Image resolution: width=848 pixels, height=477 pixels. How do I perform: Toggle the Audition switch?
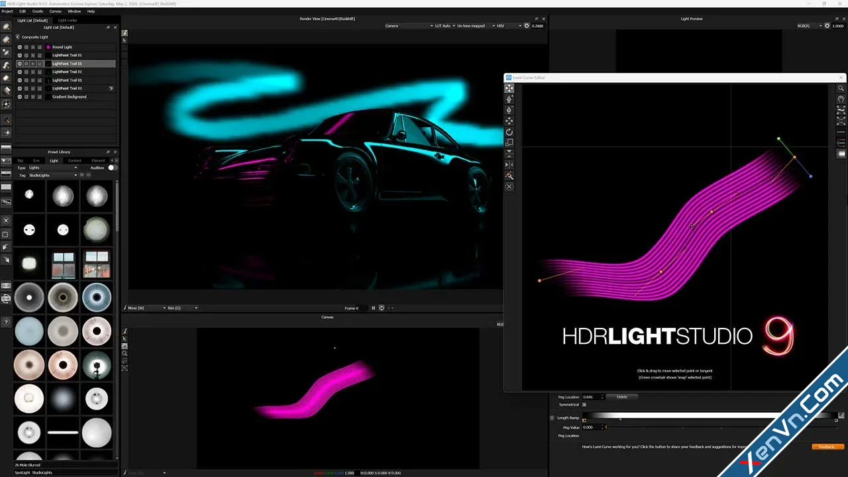(x=112, y=168)
